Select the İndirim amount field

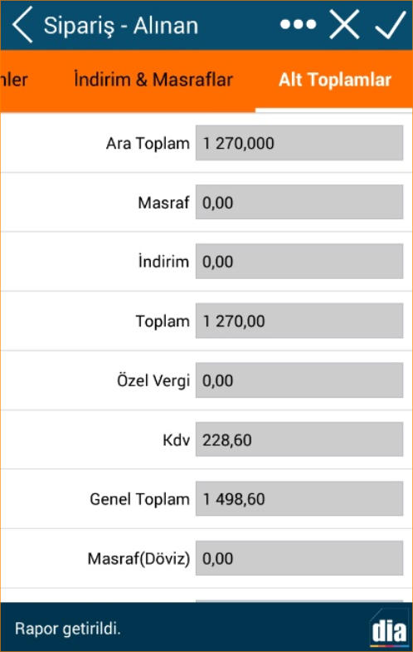coord(299,262)
